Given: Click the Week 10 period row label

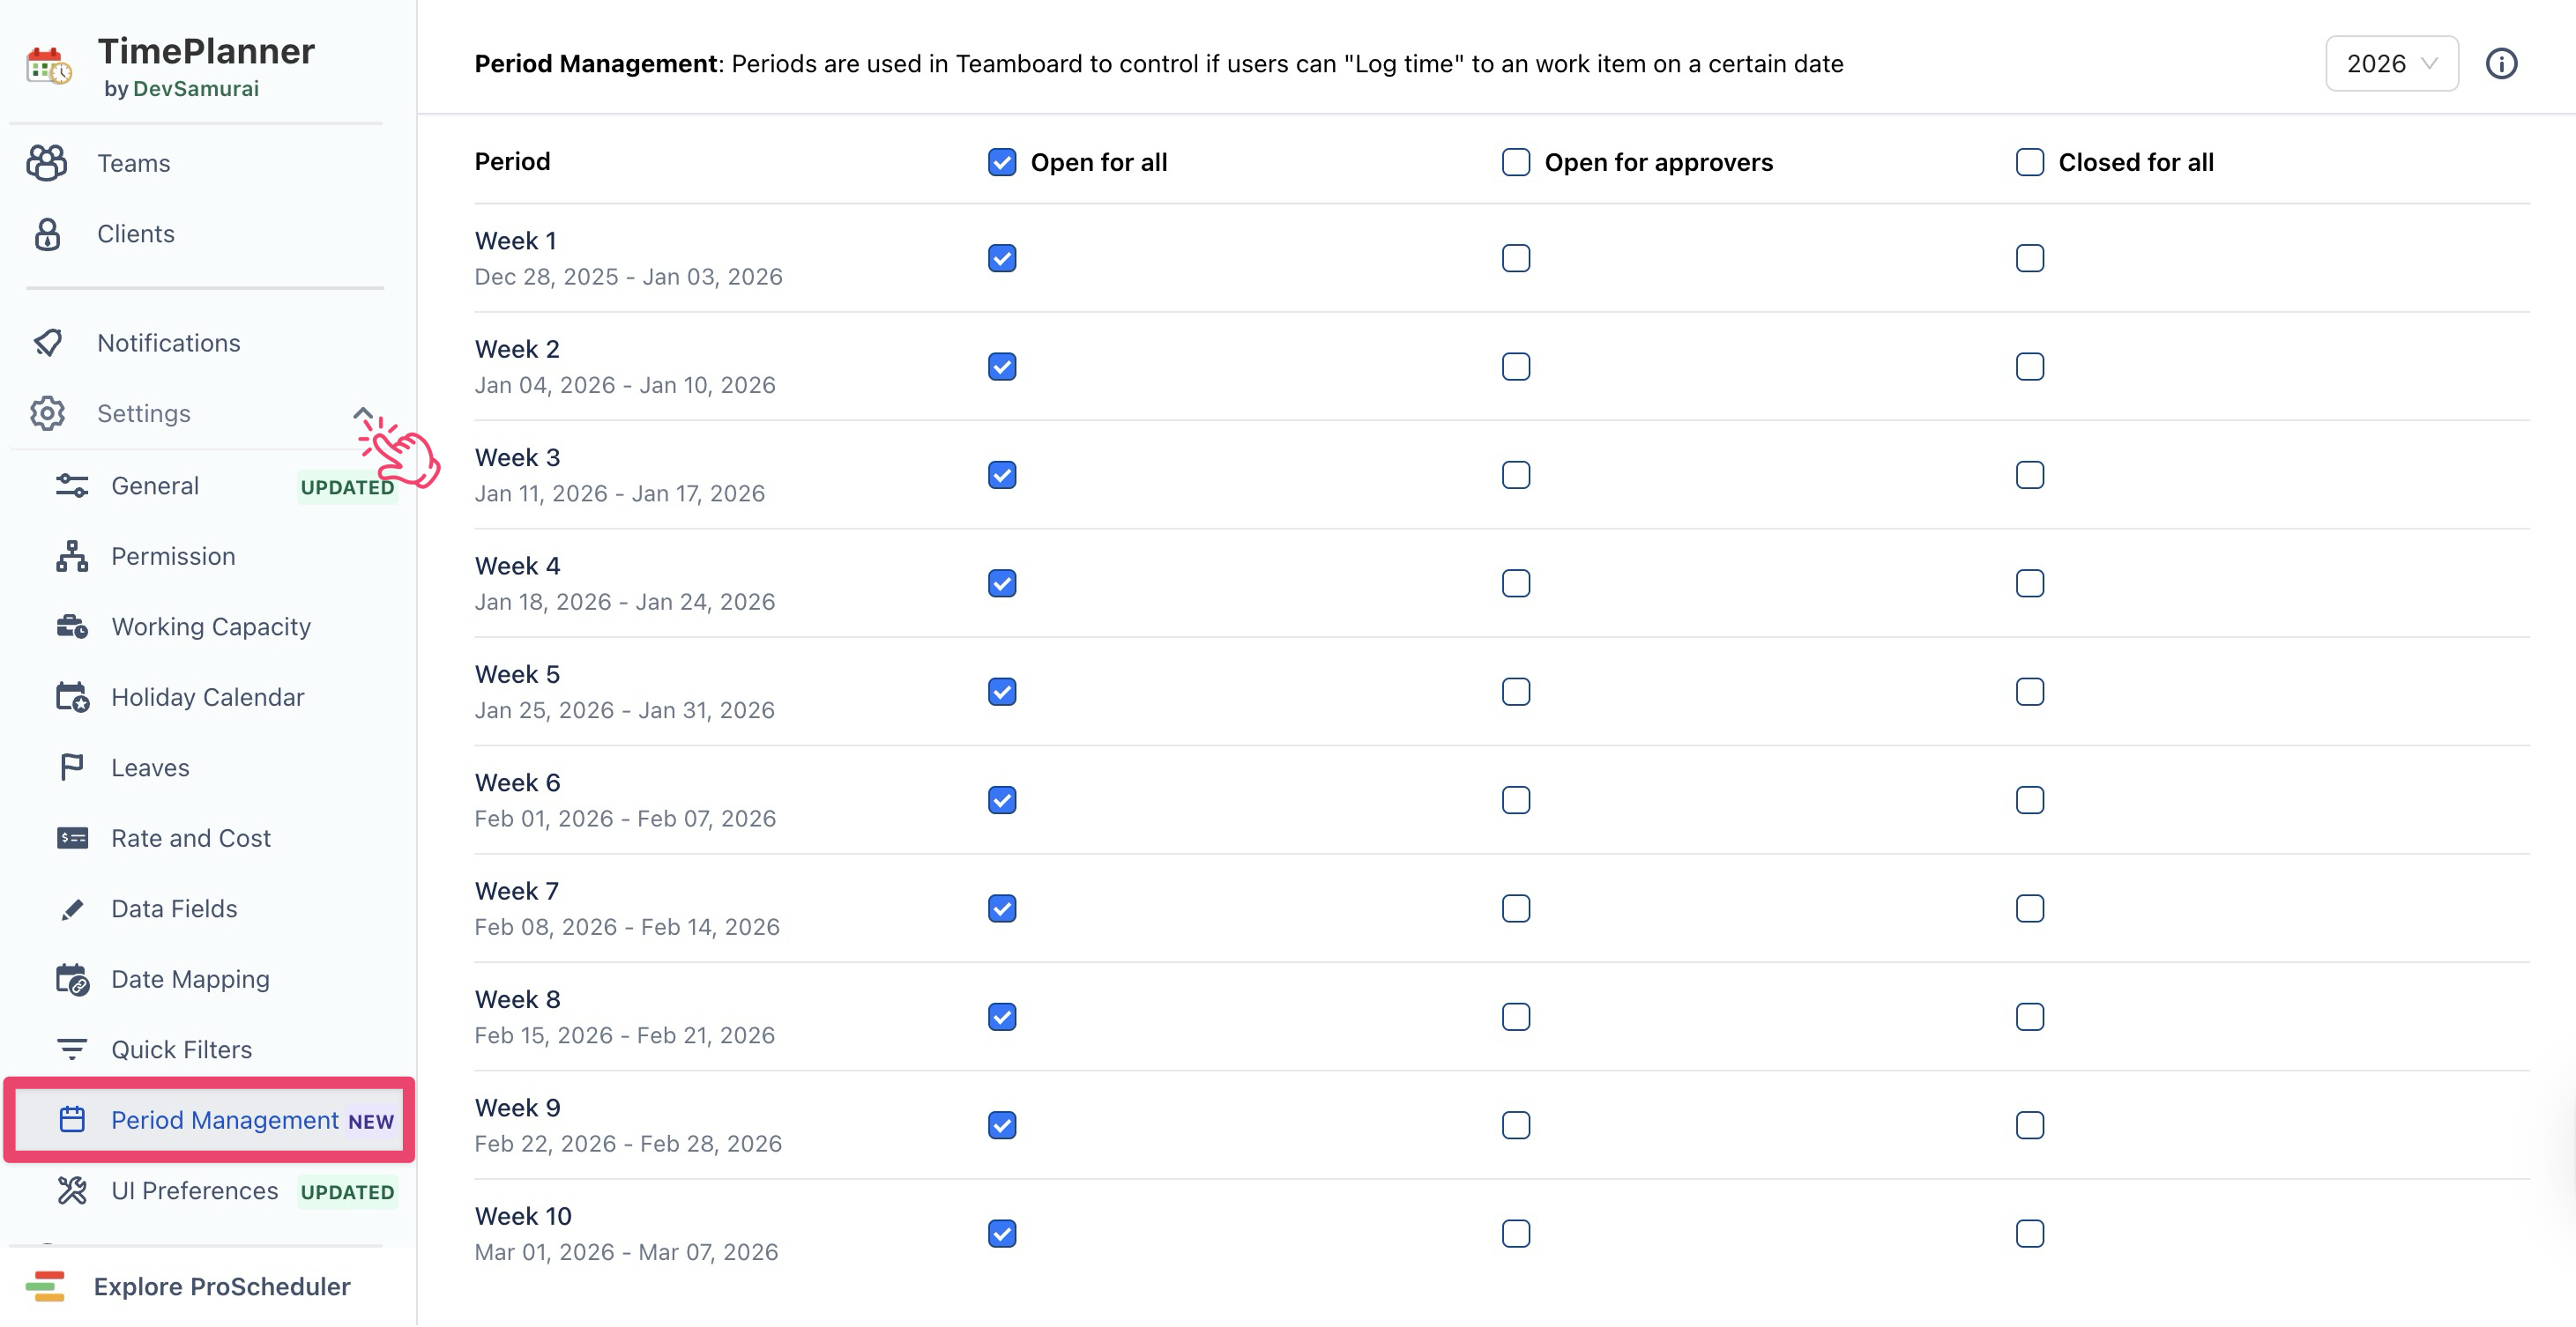Looking at the screenshot, I should (523, 1216).
